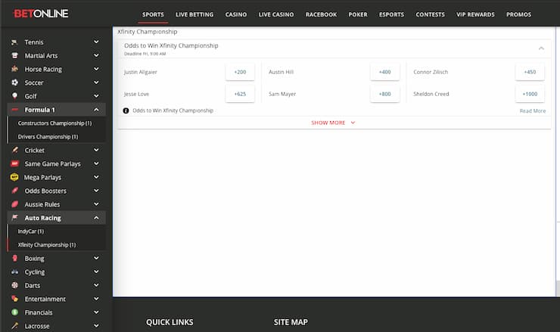Click the SITE MAP footer heading
560x332 pixels.
291,322
